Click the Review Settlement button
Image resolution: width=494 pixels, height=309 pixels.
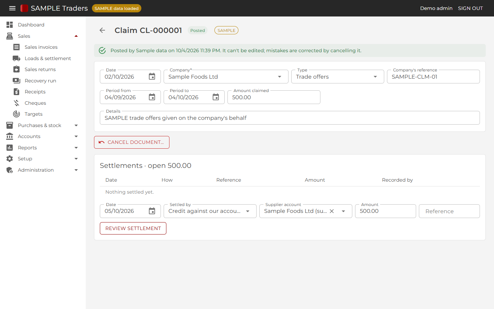pyautogui.click(x=133, y=228)
